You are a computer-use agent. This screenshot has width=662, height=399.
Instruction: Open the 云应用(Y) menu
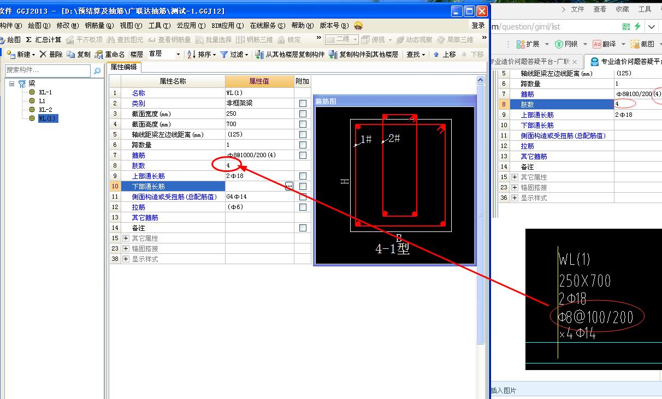tap(191, 26)
